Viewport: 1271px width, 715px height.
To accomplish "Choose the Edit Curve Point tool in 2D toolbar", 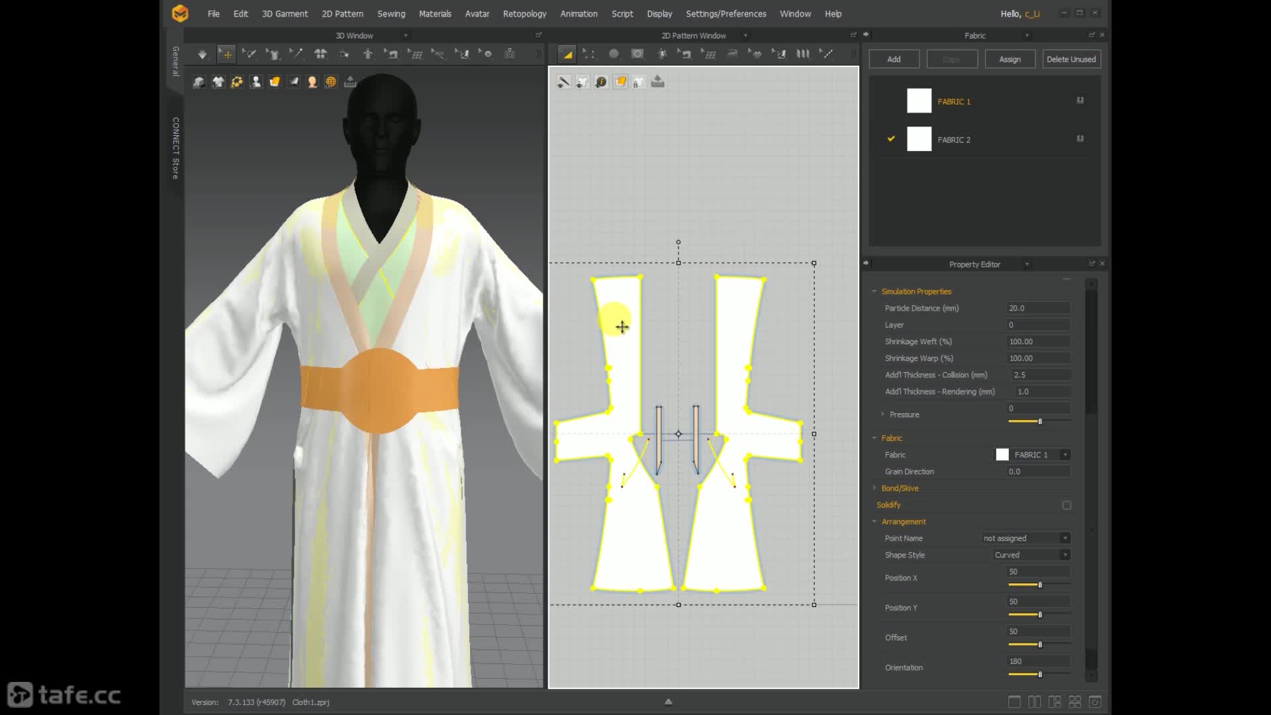I will pyautogui.click(x=588, y=54).
